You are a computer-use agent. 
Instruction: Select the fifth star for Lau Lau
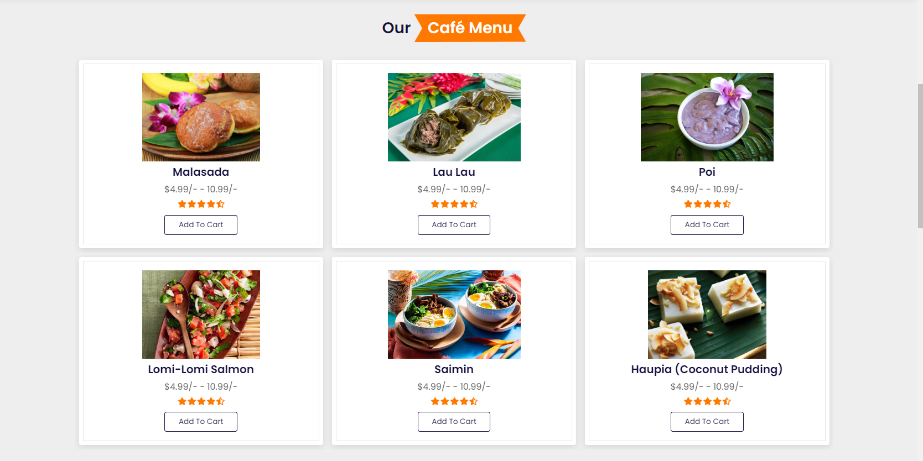click(474, 204)
